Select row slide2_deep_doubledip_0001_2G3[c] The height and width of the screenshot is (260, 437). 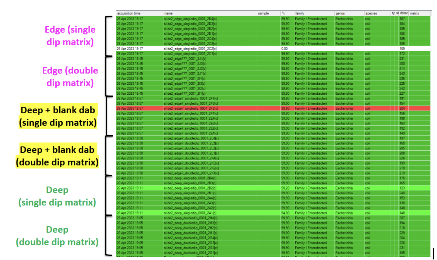(273, 243)
